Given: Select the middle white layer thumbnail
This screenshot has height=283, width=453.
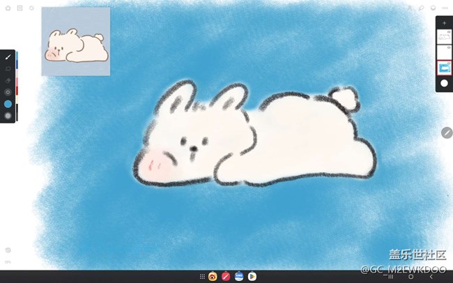Looking at the screenshot, I should 443,53.
